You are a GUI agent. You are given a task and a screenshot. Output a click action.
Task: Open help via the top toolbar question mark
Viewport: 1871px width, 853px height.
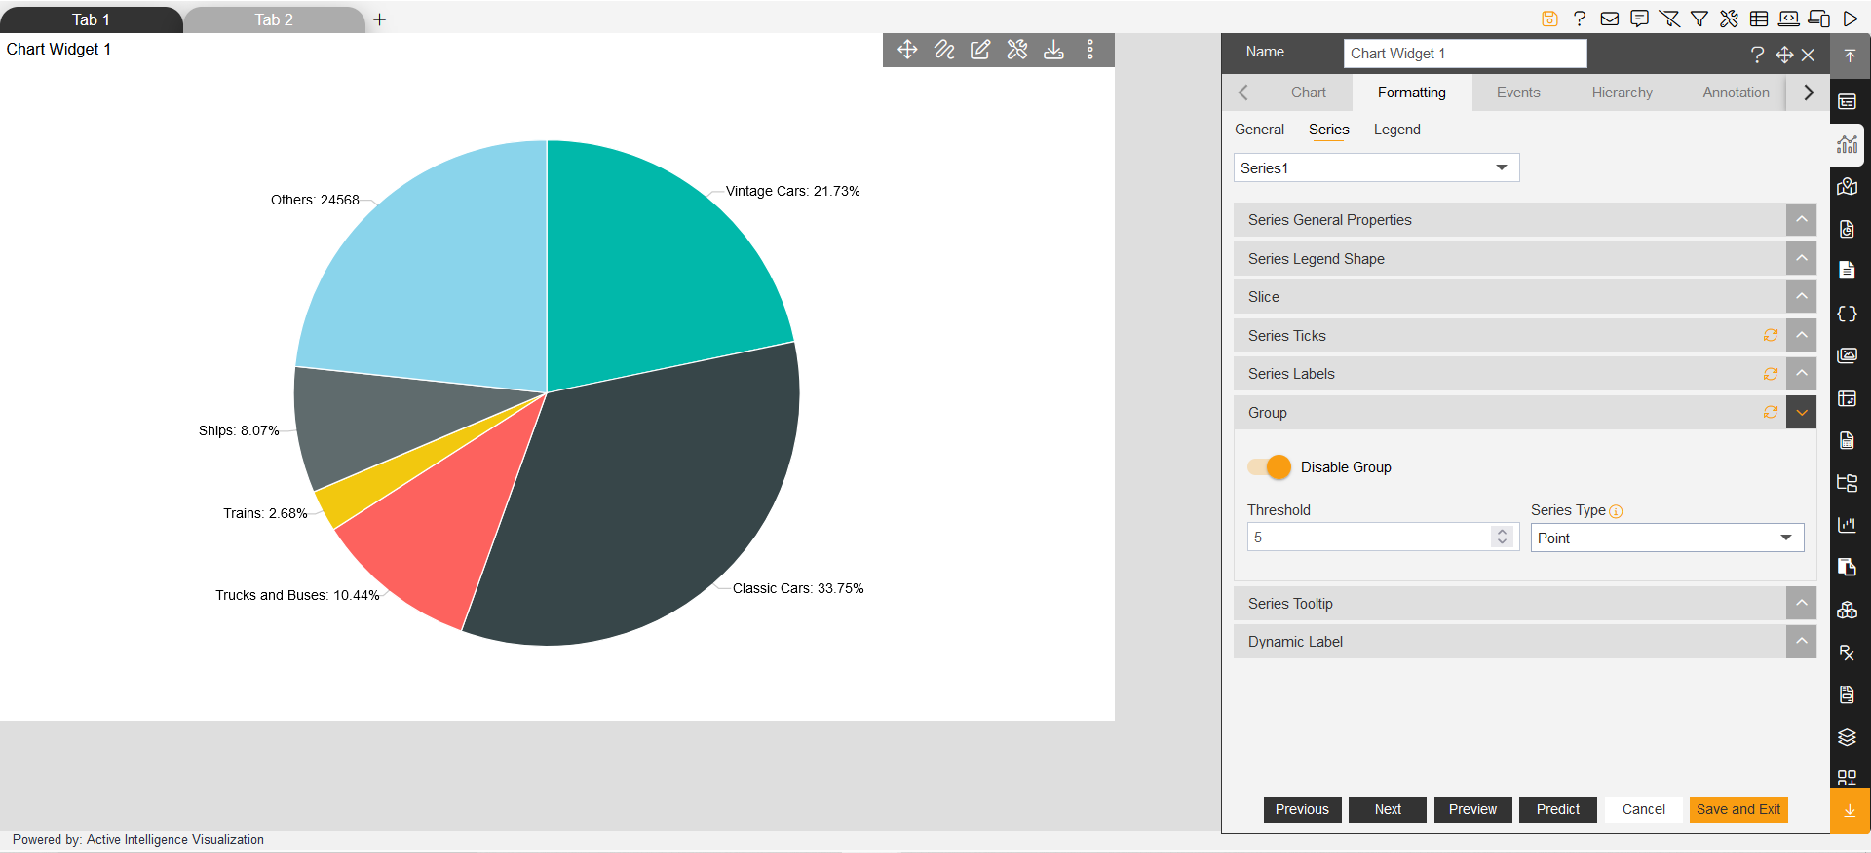coord(1580,19)
